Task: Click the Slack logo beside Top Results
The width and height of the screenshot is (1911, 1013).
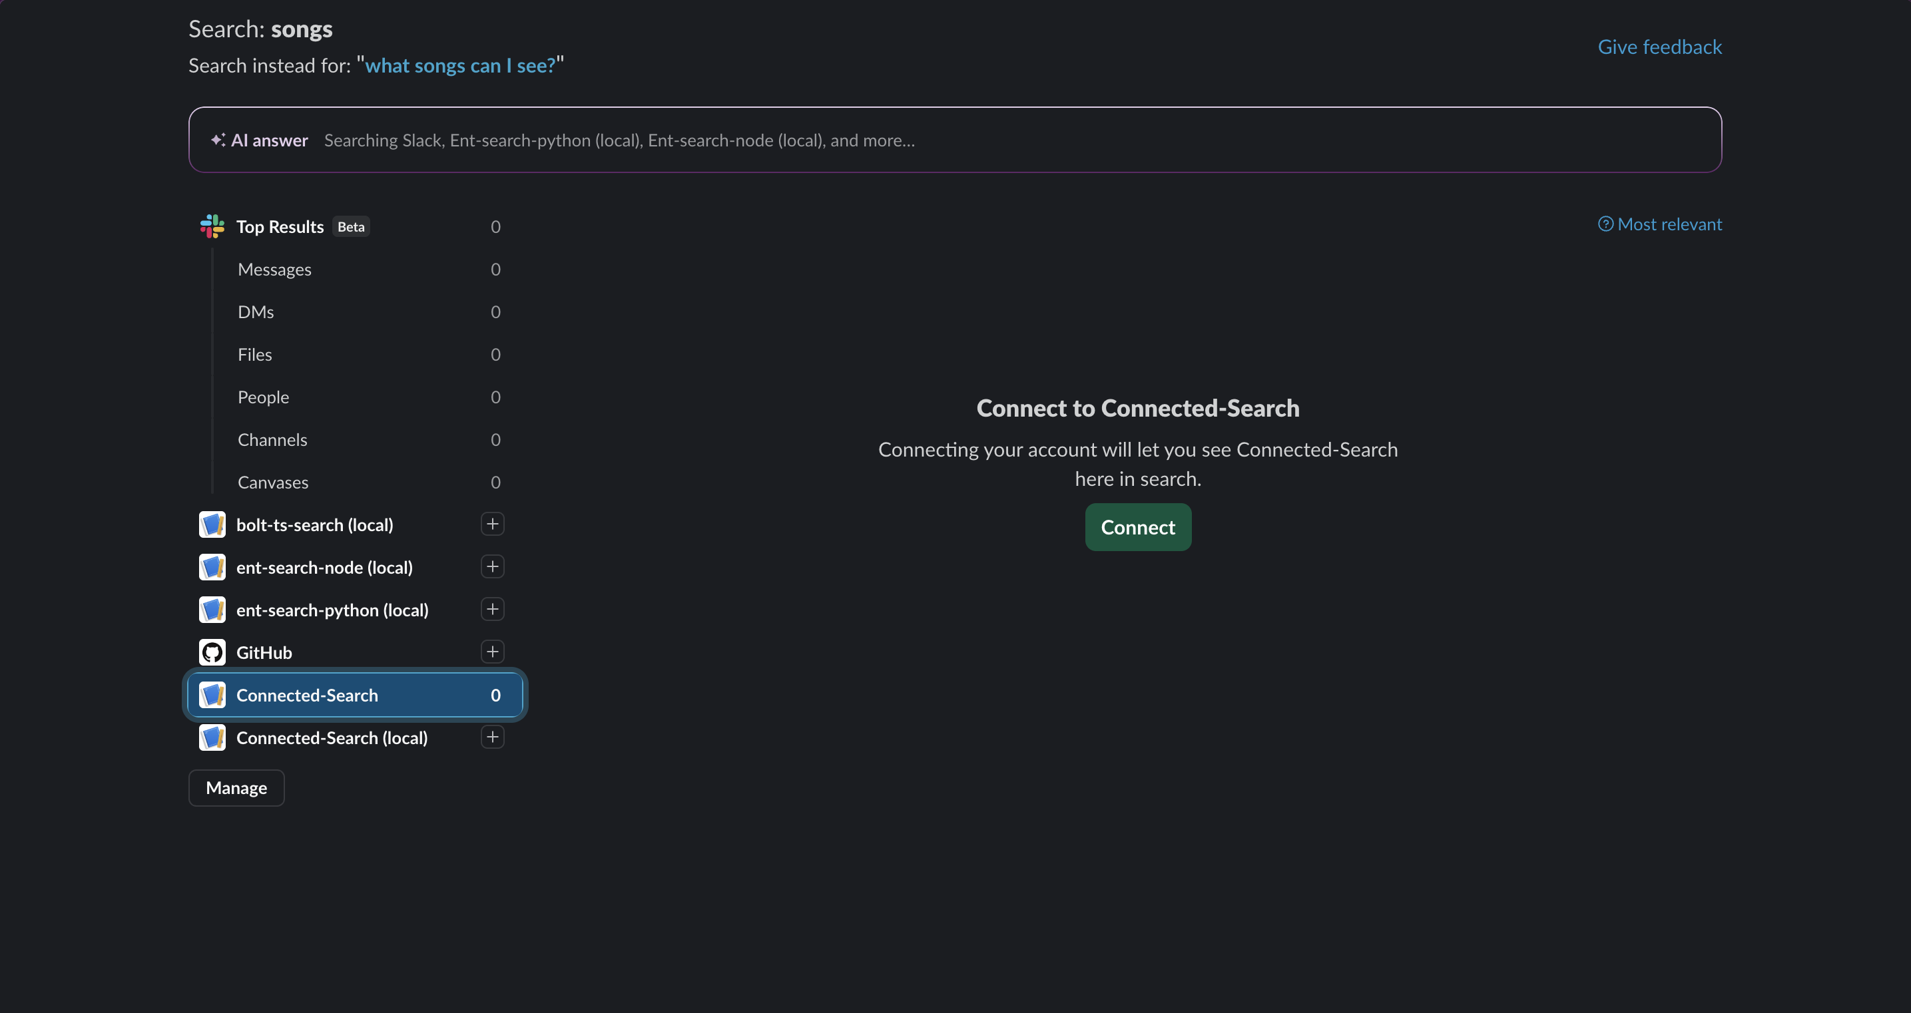Action: click(212, 226)
